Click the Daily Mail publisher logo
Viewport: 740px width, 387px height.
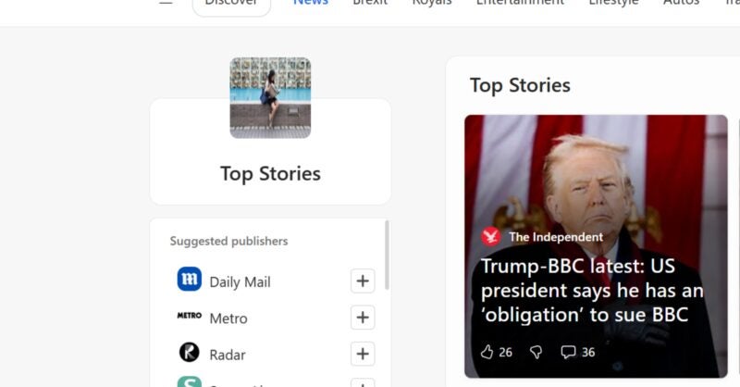(x=189, y=280)
